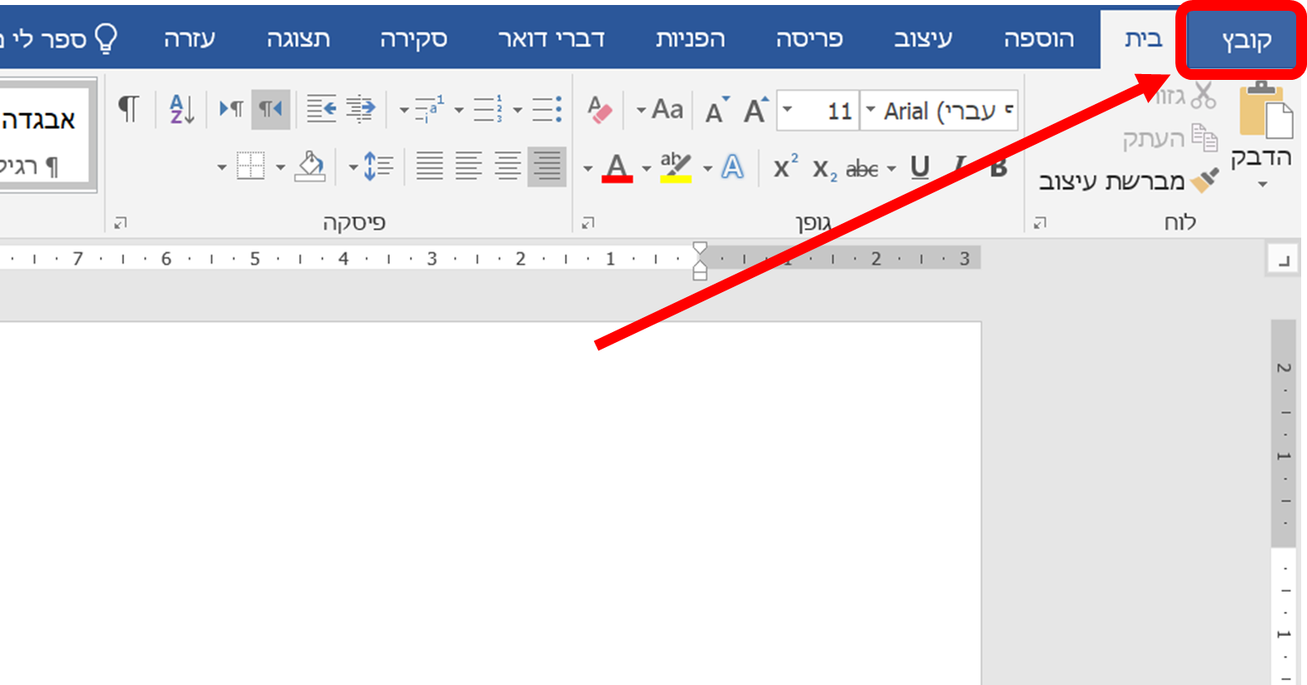This screenshot has height=685, width=1307.
Task: Click the Paste (הדבק) clipboard icon
Action: (x=1265, y=110)
